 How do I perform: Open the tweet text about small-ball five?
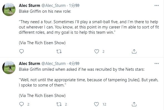pos(89,27)
